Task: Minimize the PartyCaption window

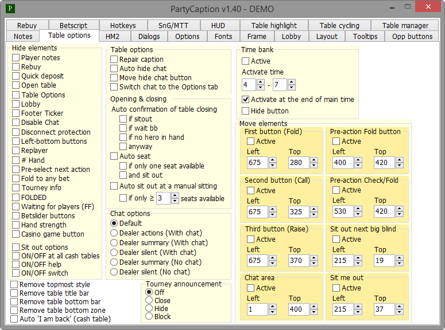Action: point(393,7)
